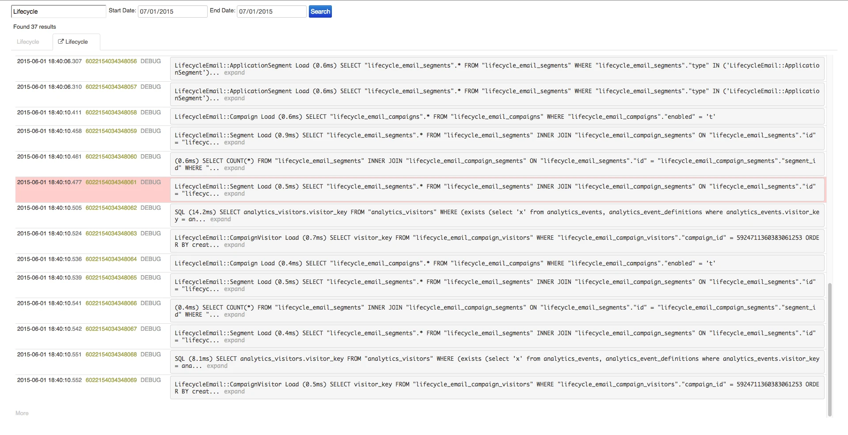Open log ID 6022154034348066
This screenshot has height=435, width=848.
tap(111, 303)
